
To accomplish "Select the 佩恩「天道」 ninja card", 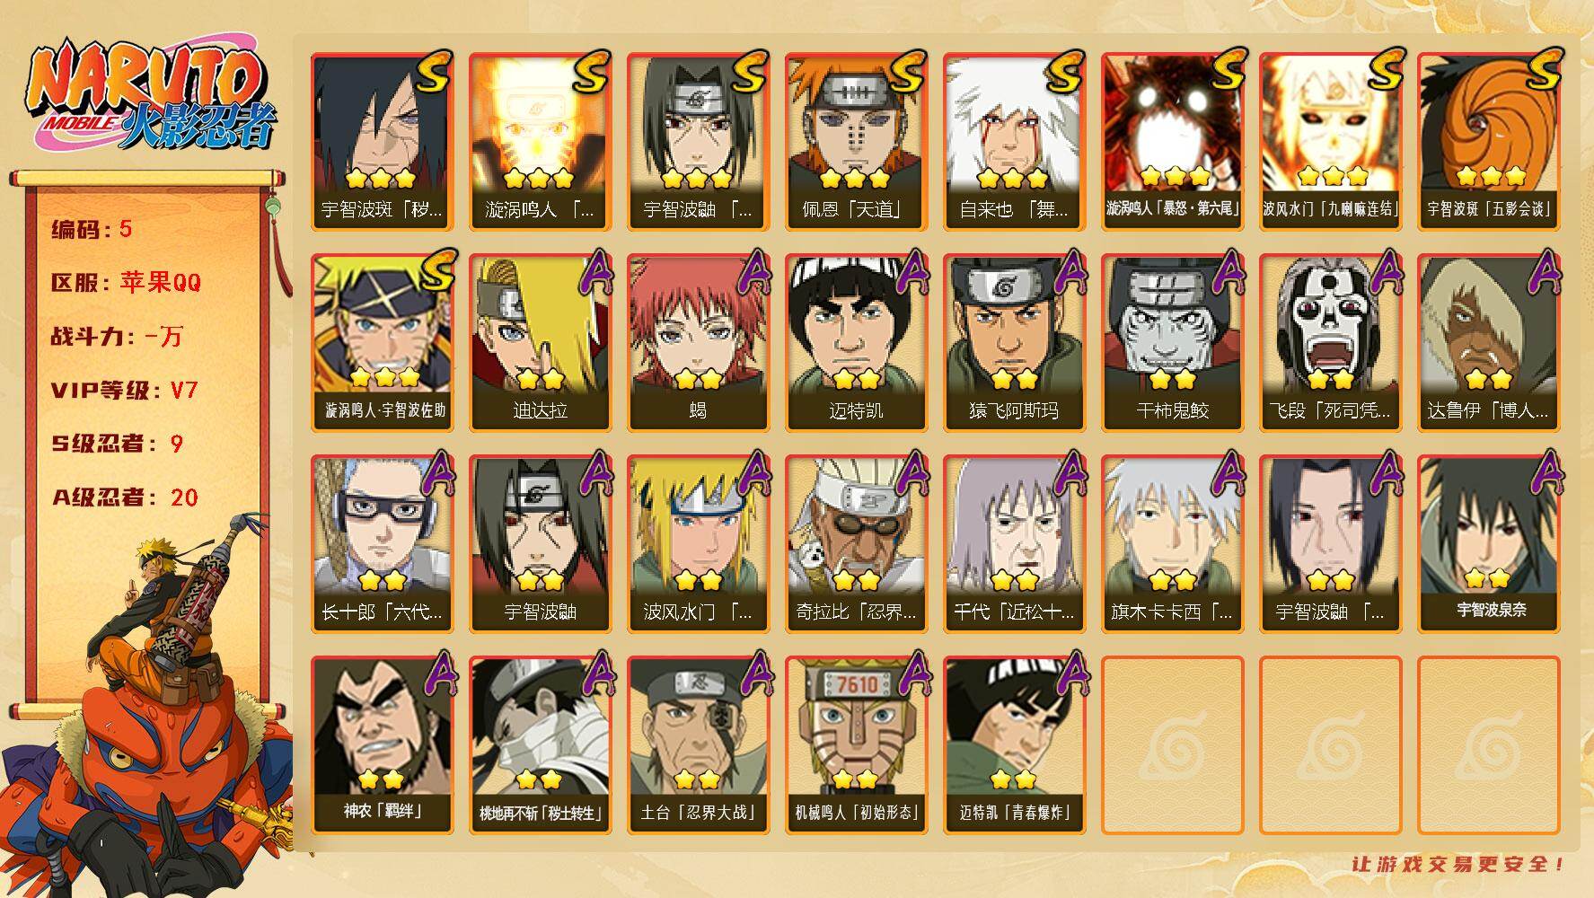I will [x=856, y=141].
